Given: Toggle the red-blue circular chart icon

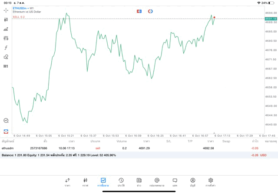Looking at the screenshot, I should click(150, 11).
